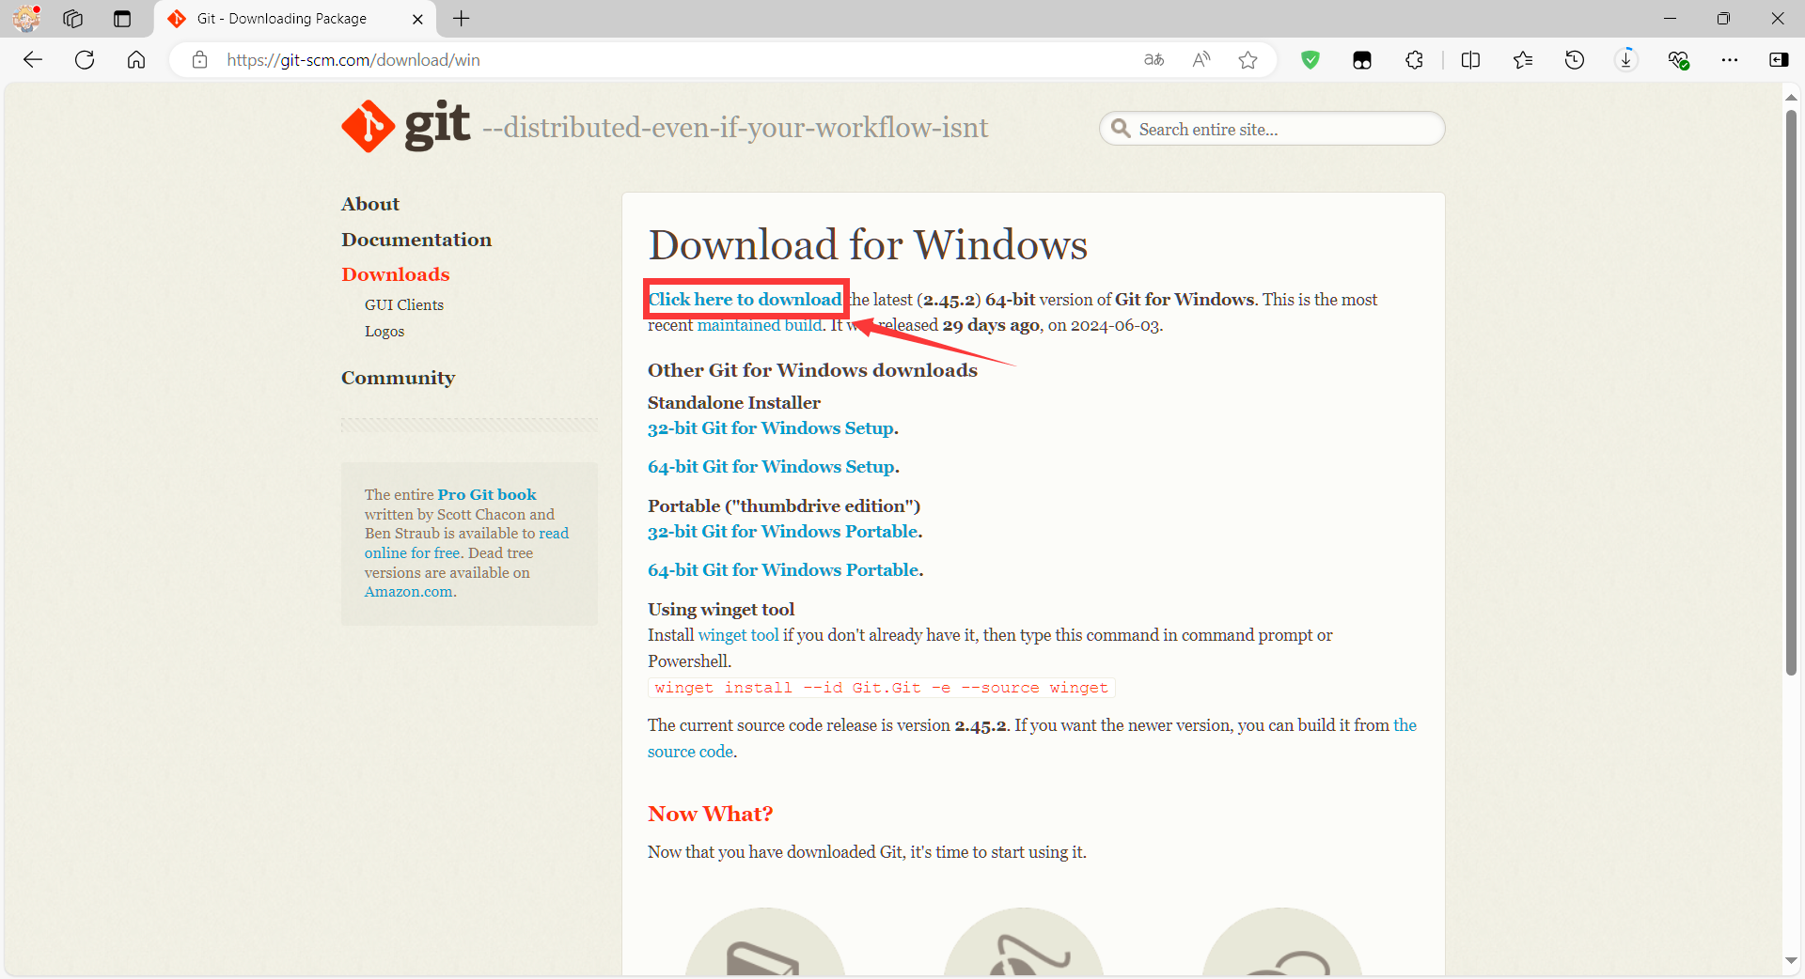Screen dimensions: 1805x979
Task: Open browser History icon
Action: pos(1575,60)
